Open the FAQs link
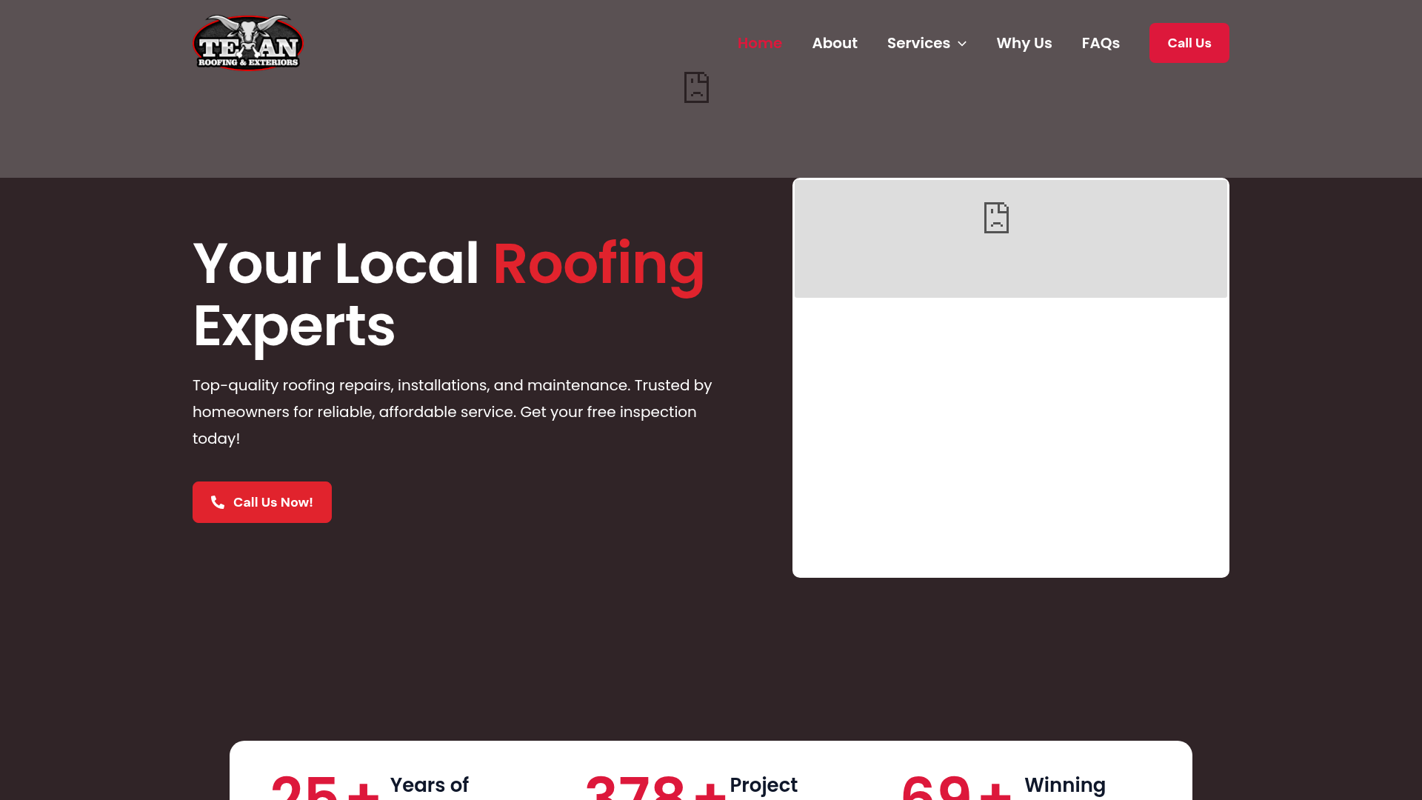This screenshot has width=1422, height=800. 1101,43
